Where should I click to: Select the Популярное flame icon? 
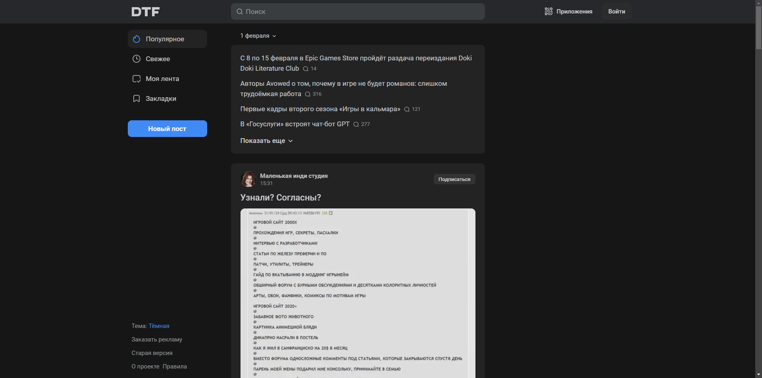coord(137,39)
